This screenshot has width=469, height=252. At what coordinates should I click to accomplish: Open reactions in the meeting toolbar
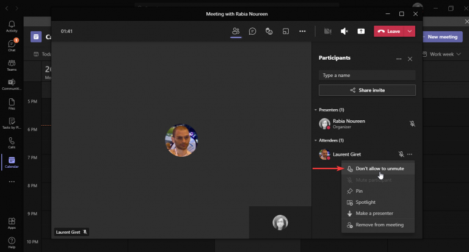269,31
